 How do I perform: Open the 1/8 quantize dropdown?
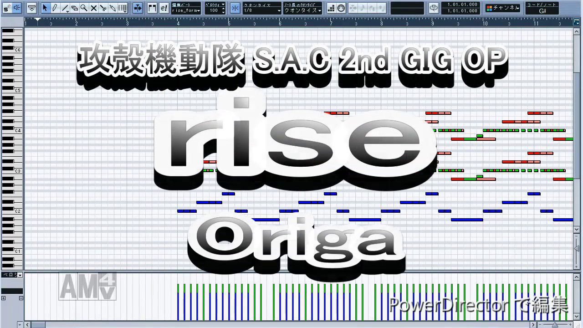[262, 10]
